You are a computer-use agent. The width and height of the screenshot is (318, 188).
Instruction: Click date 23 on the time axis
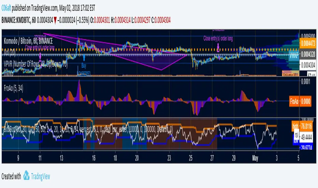(169, 158)
